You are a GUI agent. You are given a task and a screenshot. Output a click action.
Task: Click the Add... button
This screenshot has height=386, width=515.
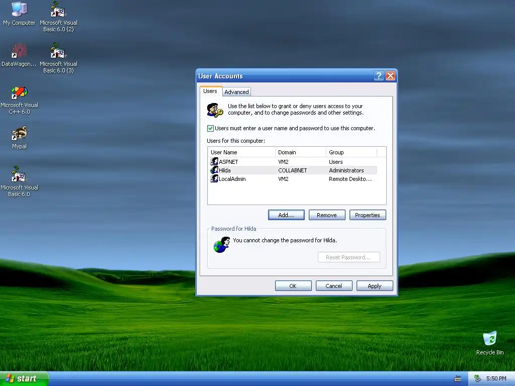click(x=286, y=215)
